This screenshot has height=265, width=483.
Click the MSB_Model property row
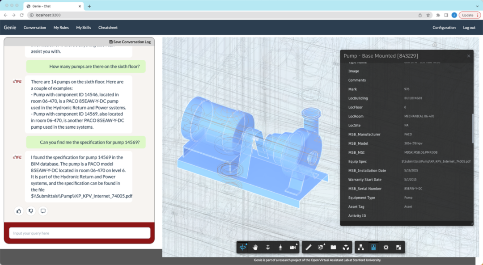tap(407, 143)
